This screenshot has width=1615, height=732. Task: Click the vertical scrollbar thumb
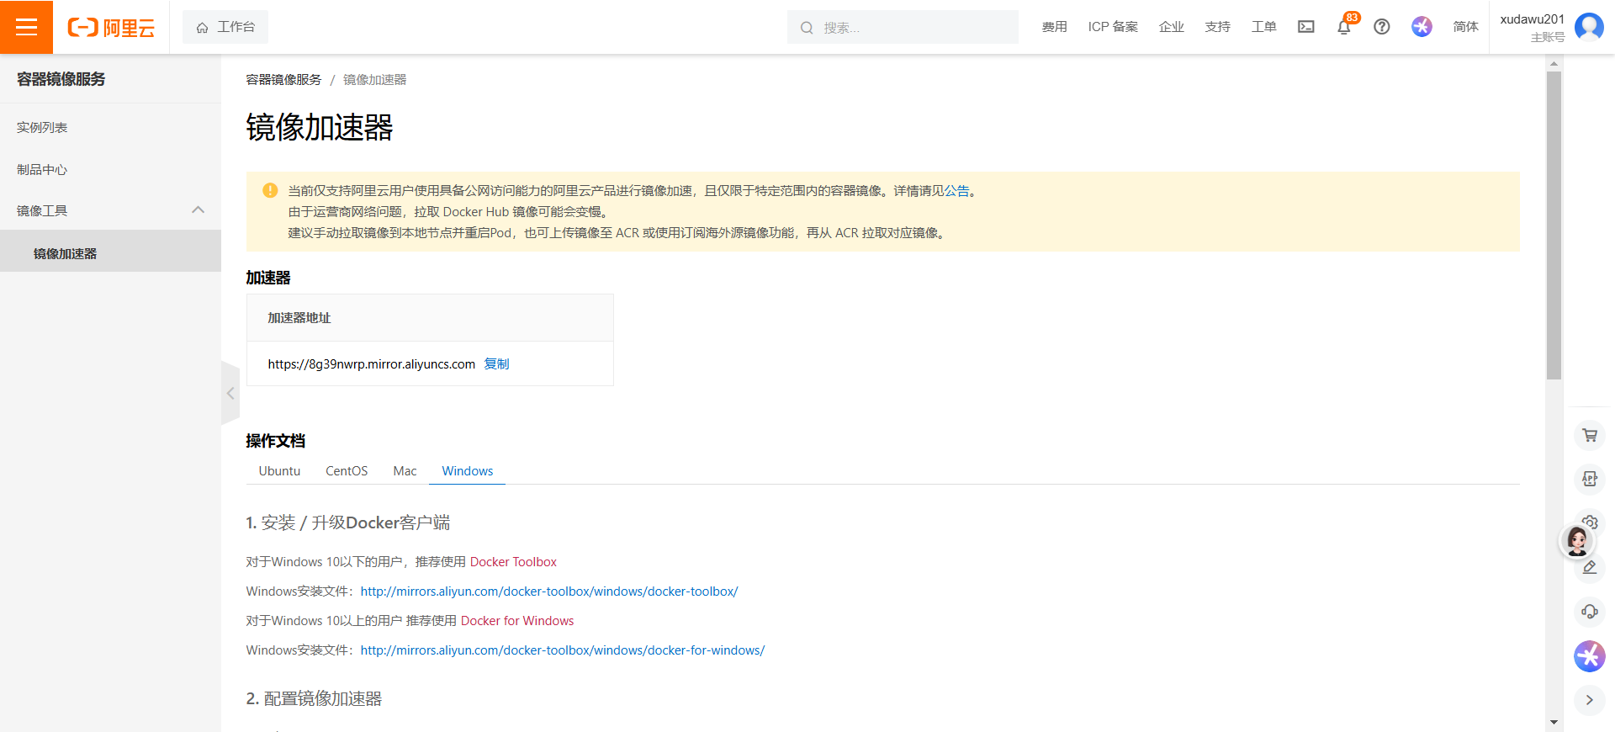click(x=1554, y=225)
